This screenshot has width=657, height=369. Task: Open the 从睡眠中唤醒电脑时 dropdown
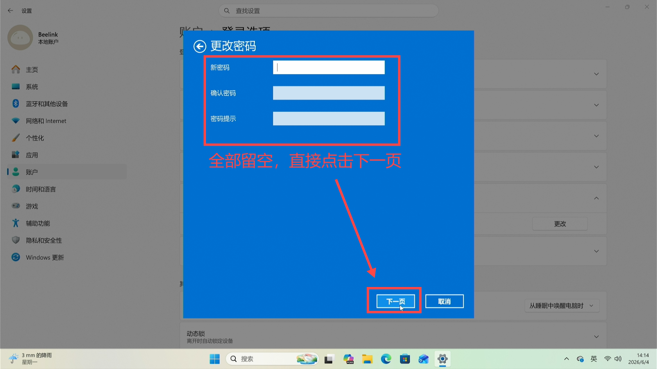[562, 306]
